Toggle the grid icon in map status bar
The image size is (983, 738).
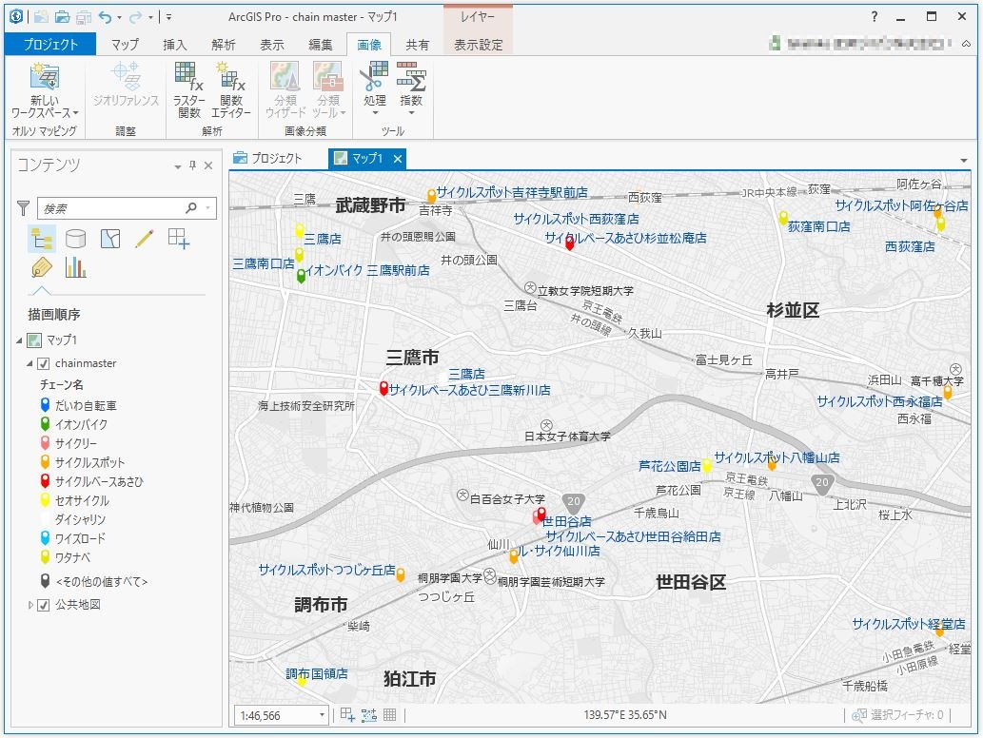(x=389, y=714)
